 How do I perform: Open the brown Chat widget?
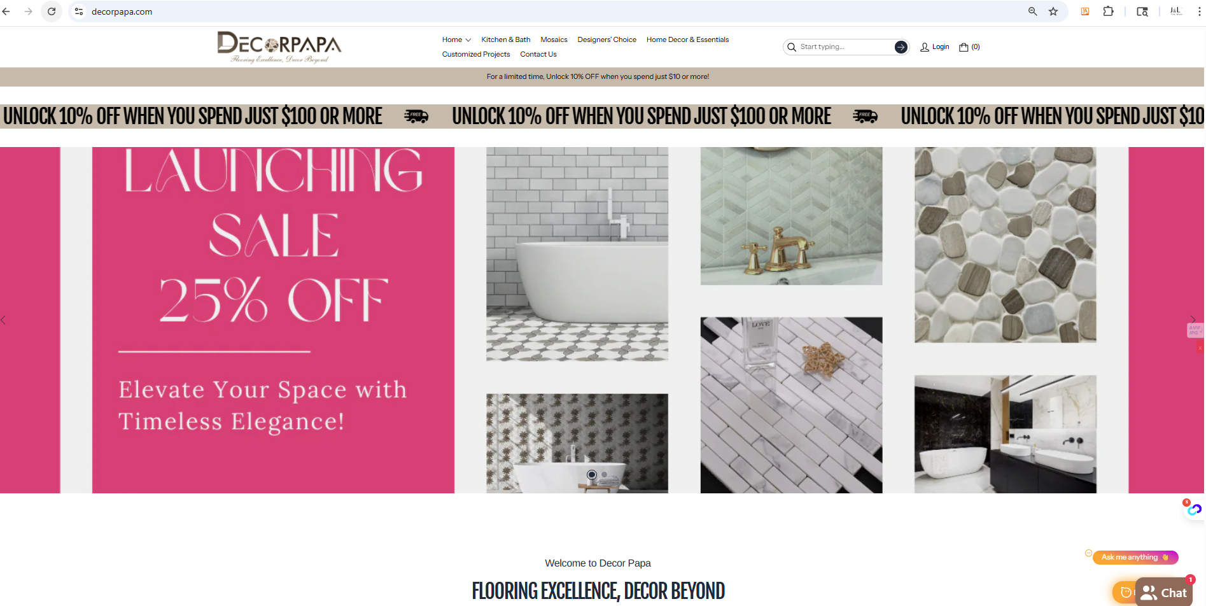pos(1163,593)
